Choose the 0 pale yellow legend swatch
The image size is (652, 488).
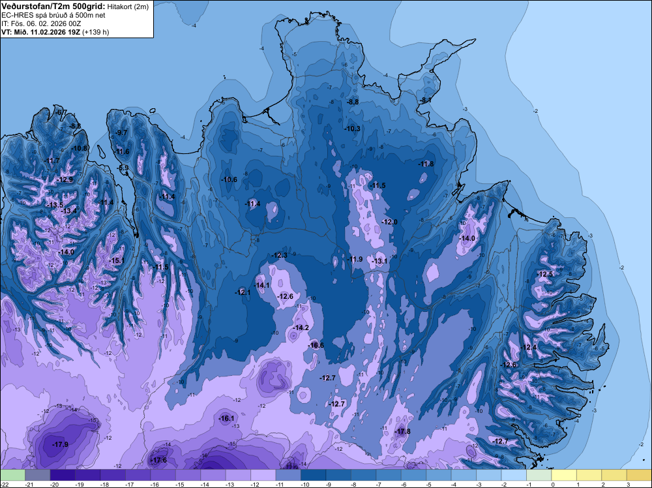tap(564, 475)
